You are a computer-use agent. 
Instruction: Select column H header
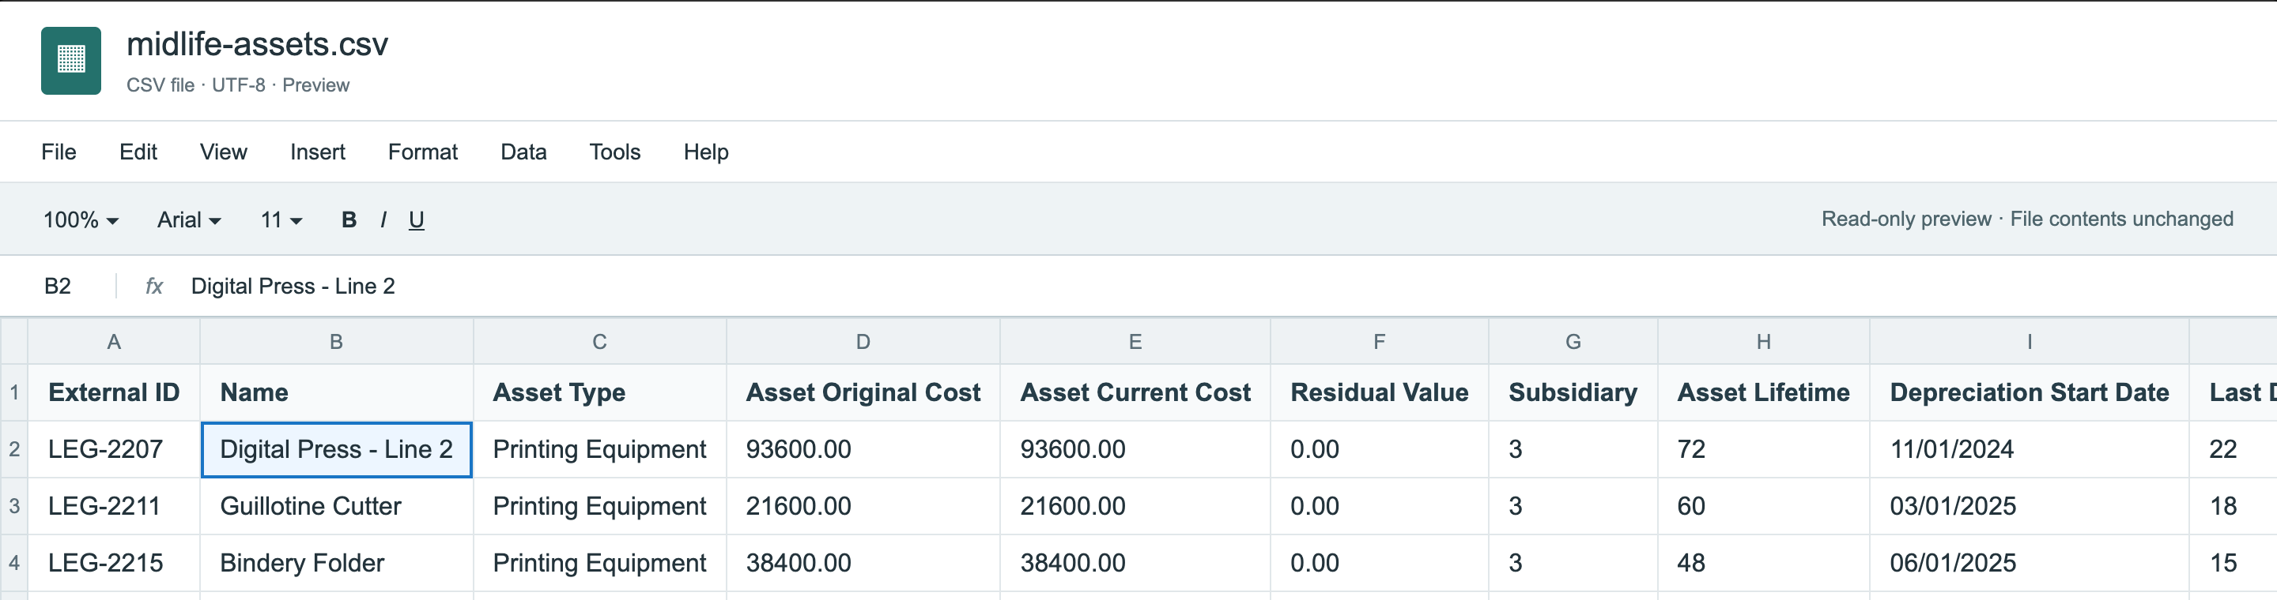(x=1763, y=342)
